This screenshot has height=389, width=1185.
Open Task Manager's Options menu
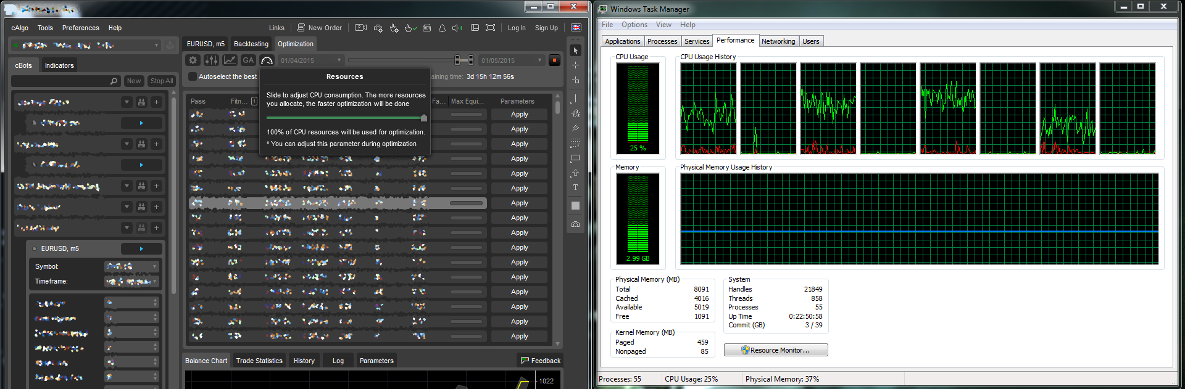(634, 25)
